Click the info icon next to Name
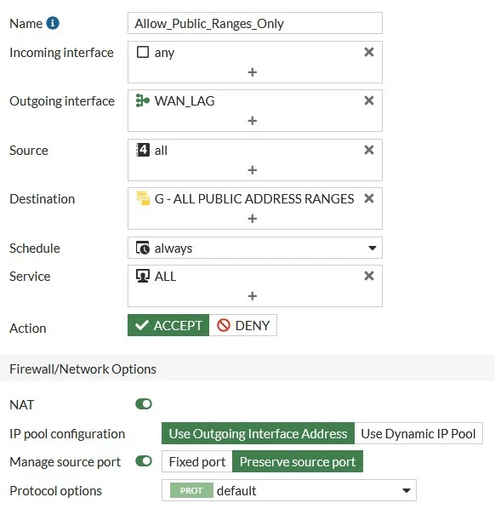This screenshot has width=495, height=520. point(53,23)
